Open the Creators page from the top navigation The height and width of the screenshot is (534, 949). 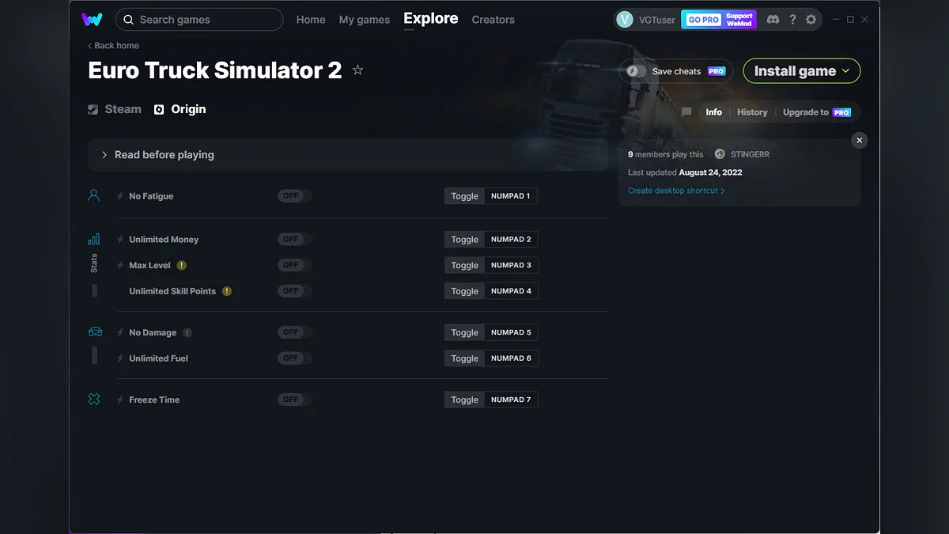493,19
